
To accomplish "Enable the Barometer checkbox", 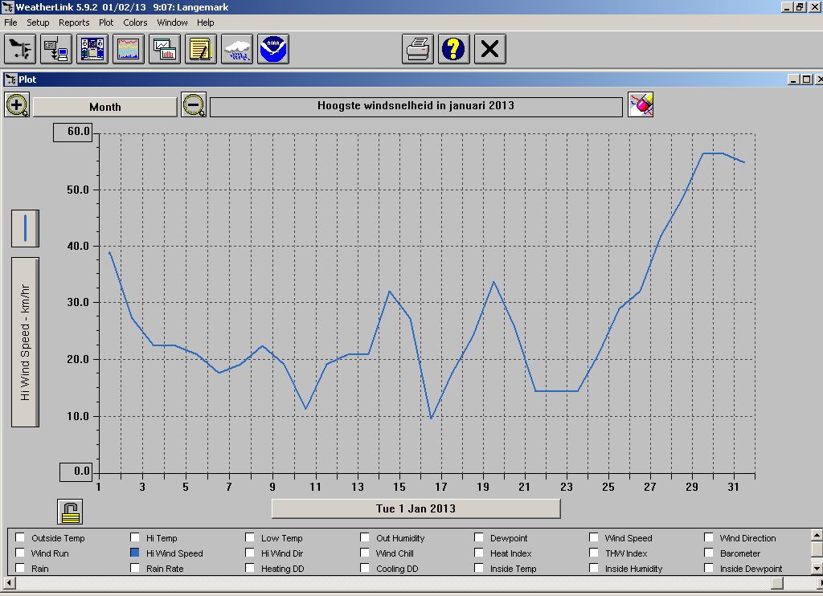I will [709, 553].
